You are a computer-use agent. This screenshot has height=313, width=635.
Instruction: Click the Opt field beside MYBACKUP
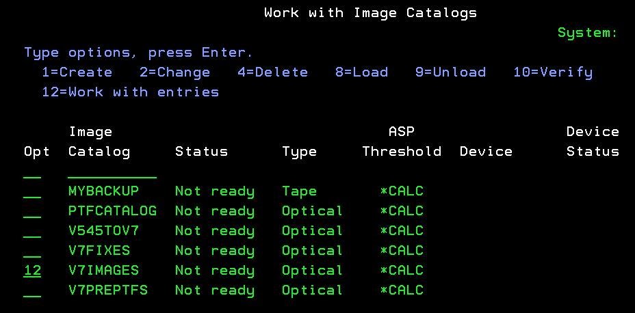coord(32,191)
